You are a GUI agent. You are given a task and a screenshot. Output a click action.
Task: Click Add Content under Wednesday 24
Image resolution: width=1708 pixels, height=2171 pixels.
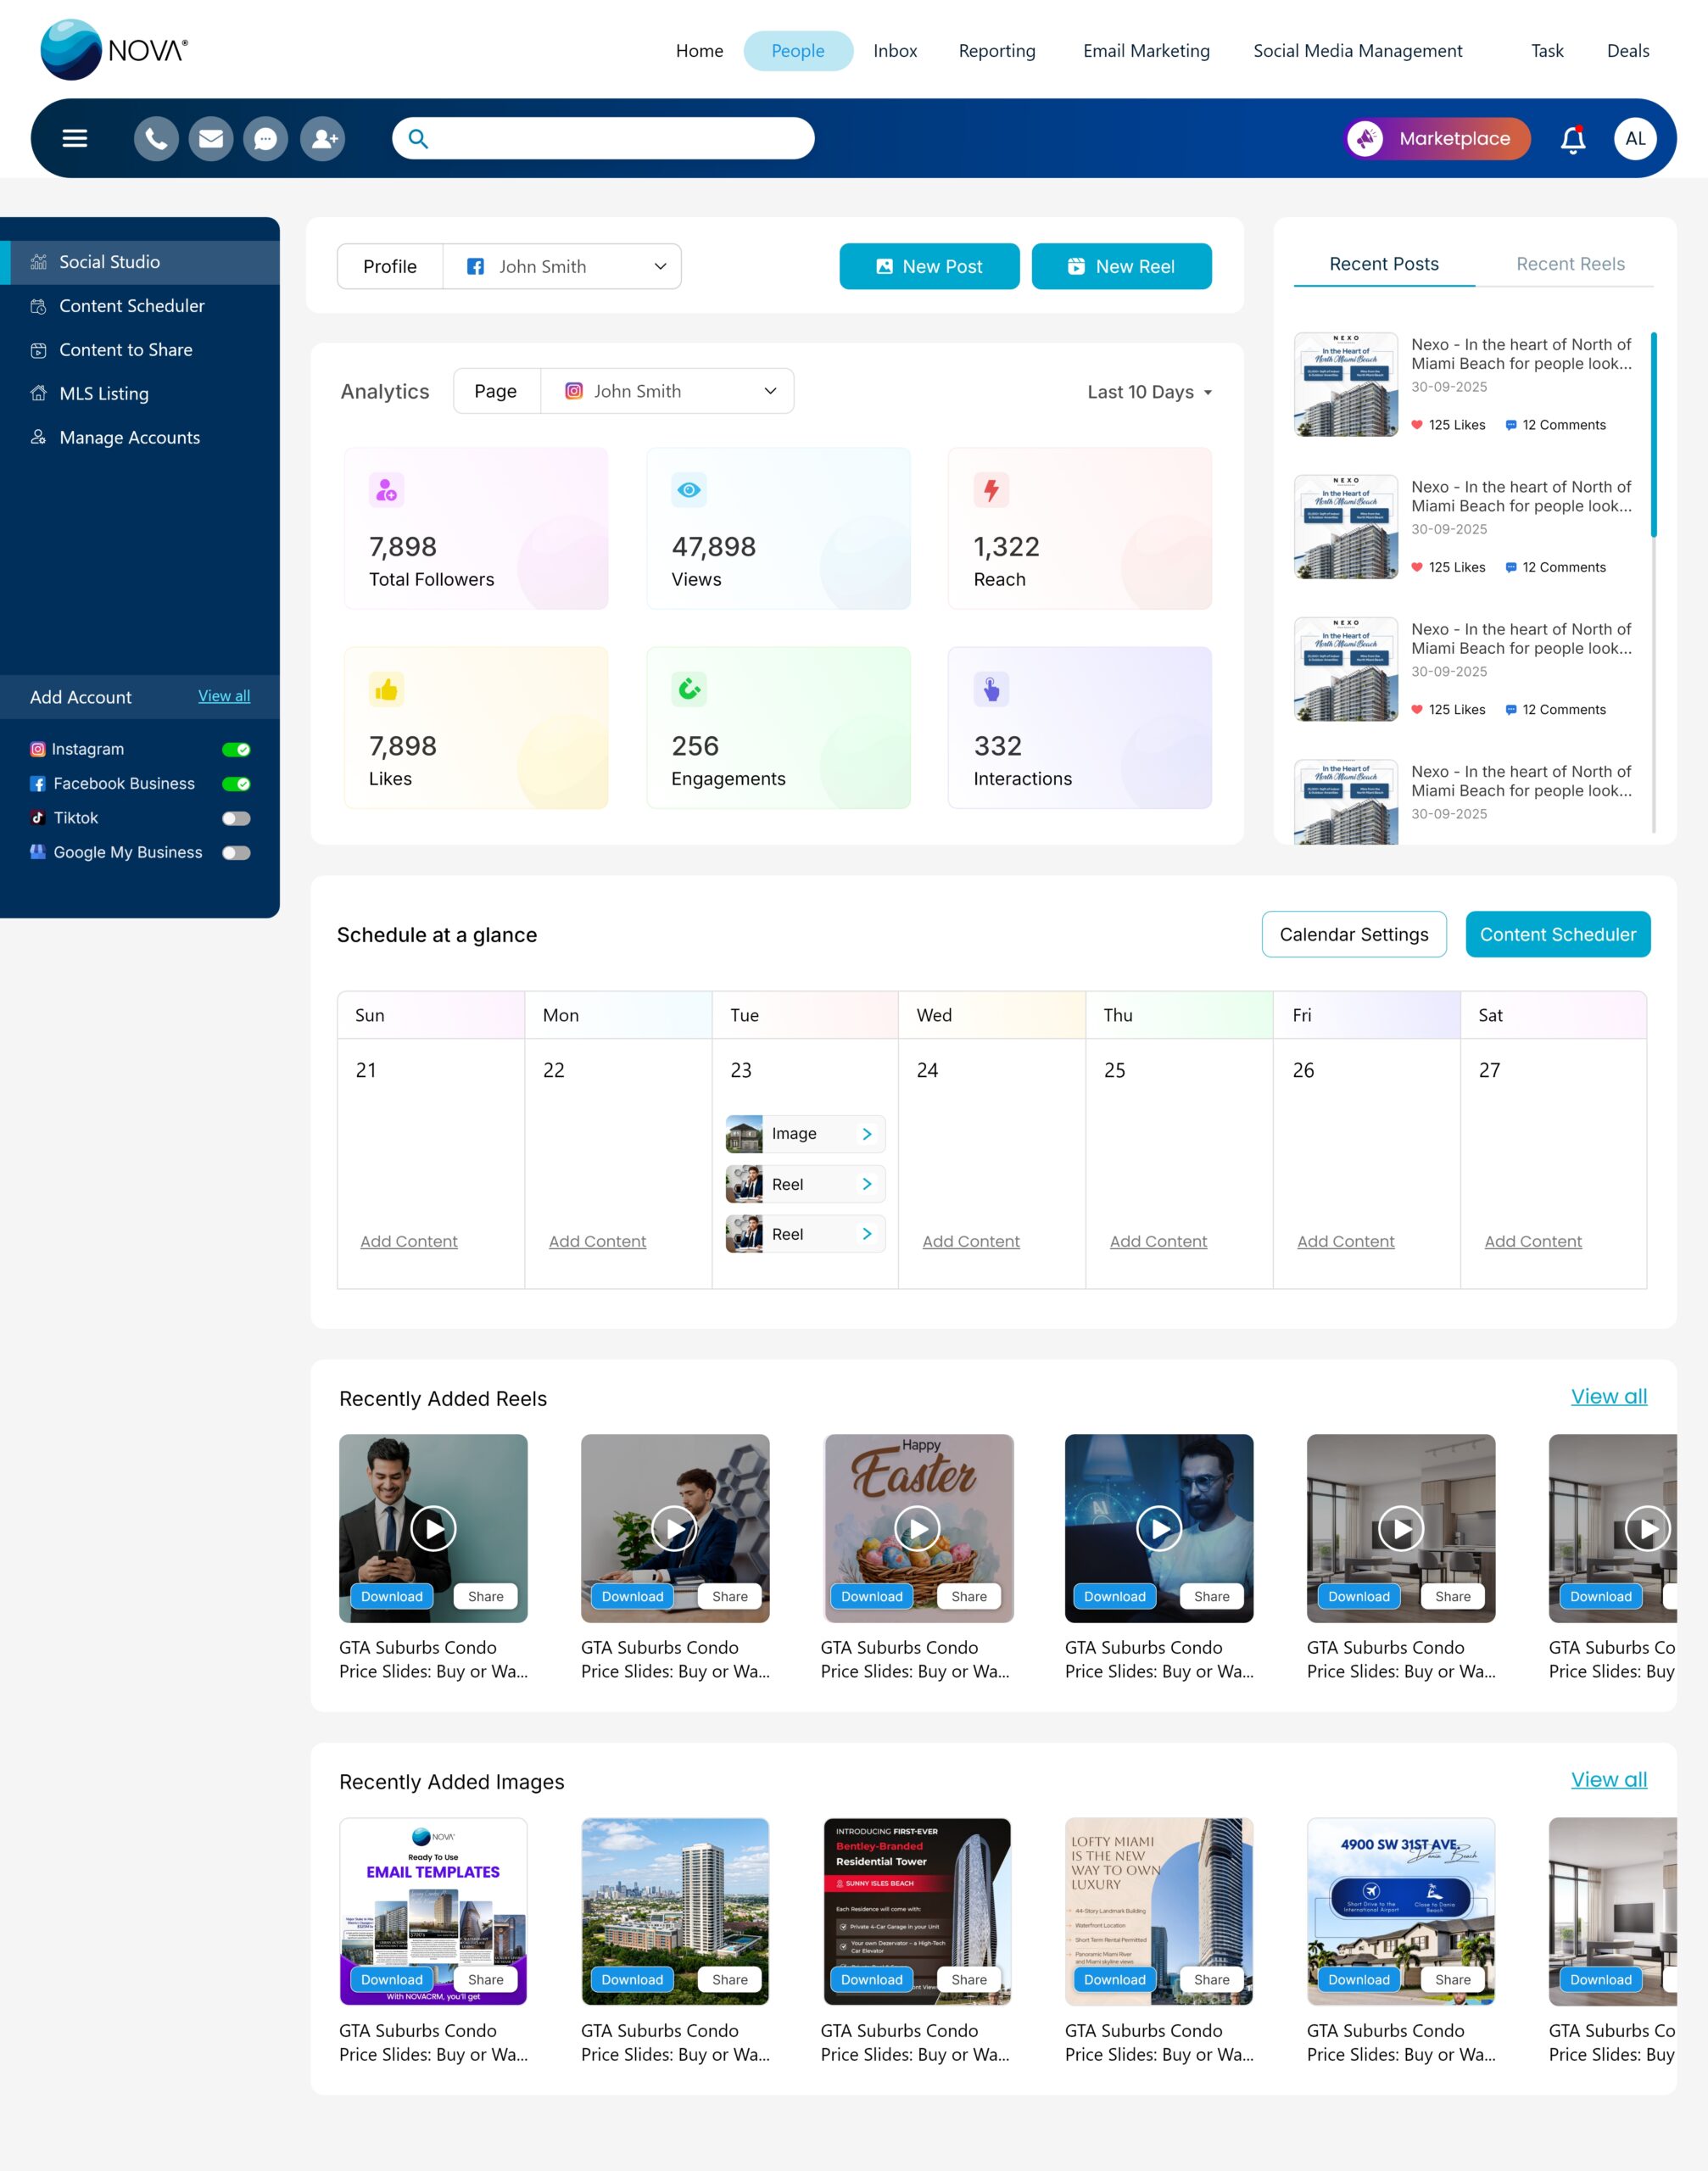(x=970, y=1241)
